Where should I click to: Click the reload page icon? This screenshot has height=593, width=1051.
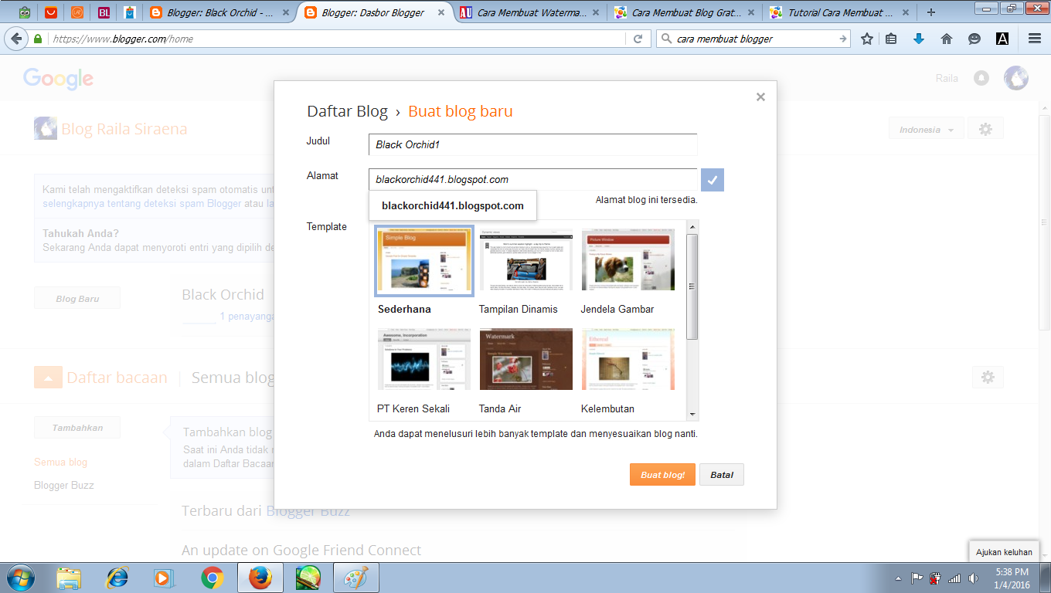click(638, 39)
